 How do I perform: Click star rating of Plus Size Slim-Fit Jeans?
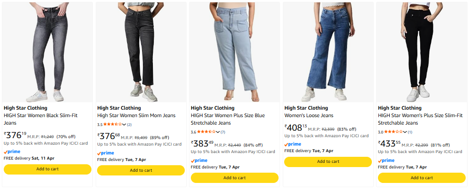click(393, 132)
